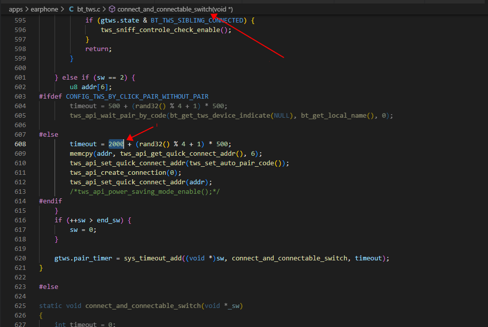Click end_sw on line 616
The image size is (488, 327).
tap(108, 220)
